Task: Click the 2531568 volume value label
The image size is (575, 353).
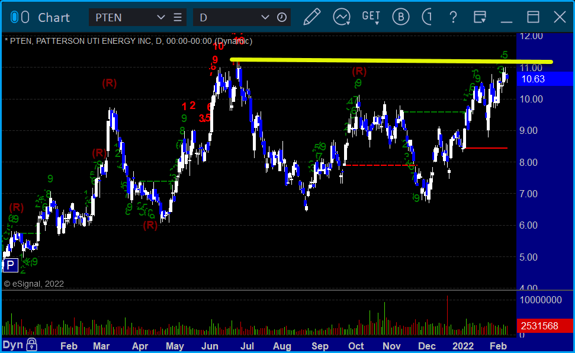Action: coord(544,326)
